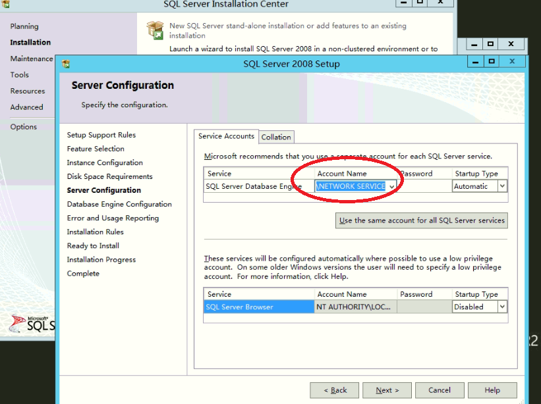Close the SQL Server 2008 Setup window
541x404 pixels.
(512, 62)
